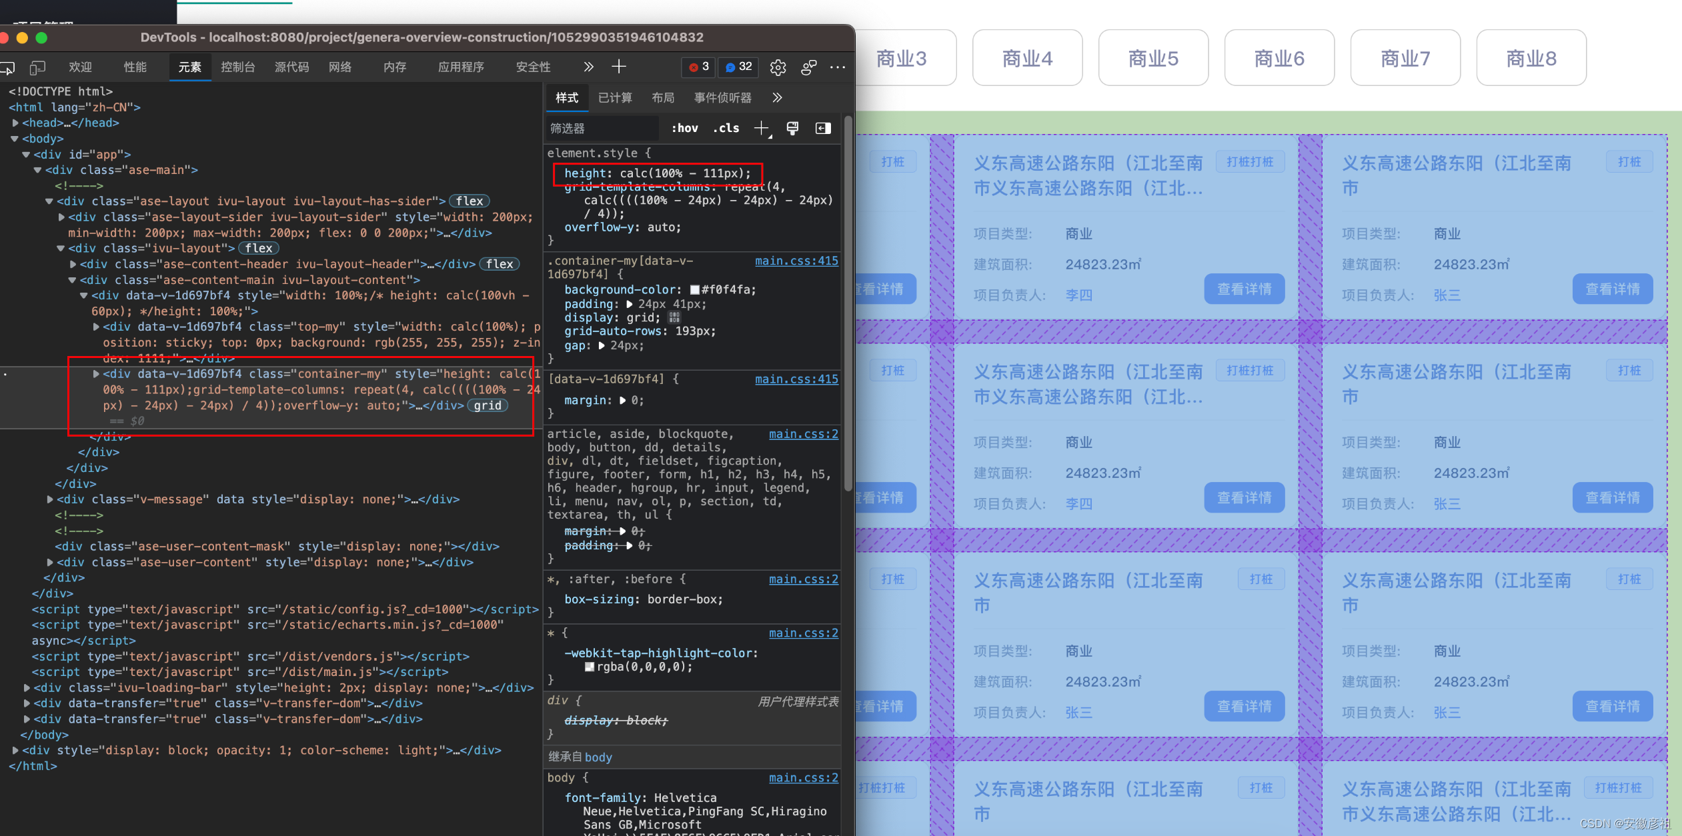Open the #f0f4fa background-color swatch

coord(694,290)
